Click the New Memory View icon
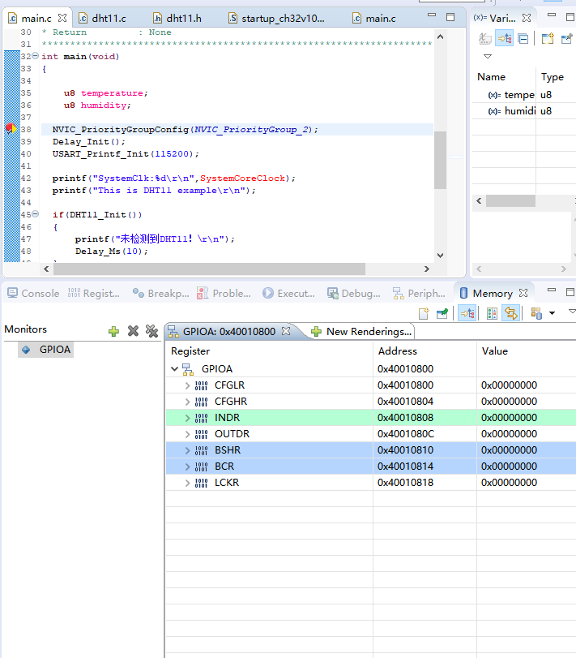The width and height of the screenshot is (576, 658). (x=424, y=313)
